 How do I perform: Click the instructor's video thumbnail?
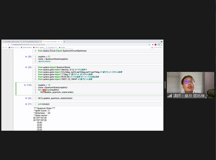pos(190,85)
